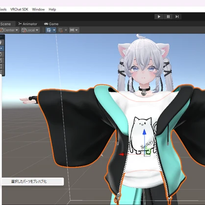
Task: Expand grid snapping options arrow
Action: 54,30
